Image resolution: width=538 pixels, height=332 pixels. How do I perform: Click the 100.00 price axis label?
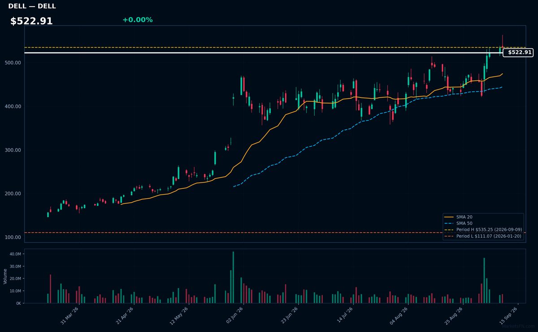click(14, 237)
